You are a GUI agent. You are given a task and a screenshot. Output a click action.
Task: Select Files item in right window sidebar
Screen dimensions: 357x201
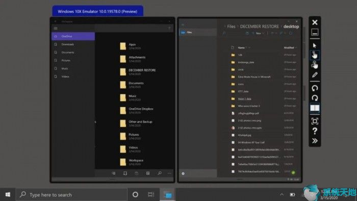pyautogui.click(x=198, y=32)
